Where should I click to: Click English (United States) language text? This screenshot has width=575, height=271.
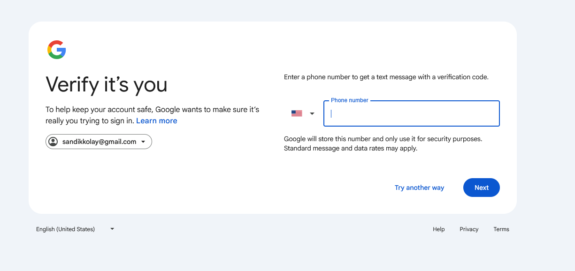pos(65,229)
